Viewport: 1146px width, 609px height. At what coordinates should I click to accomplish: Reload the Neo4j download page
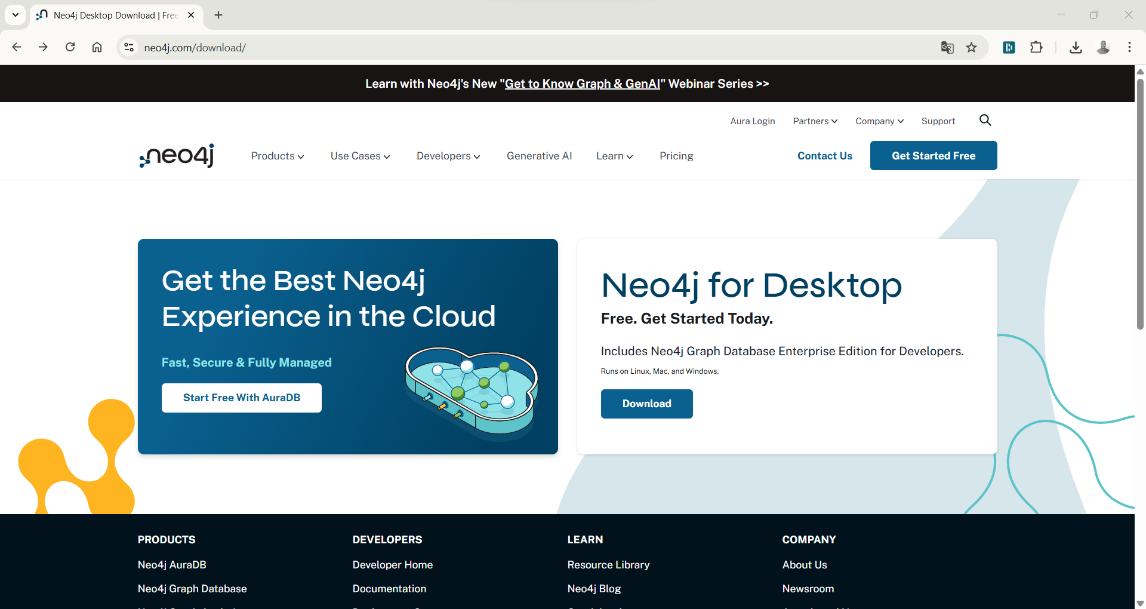click(70, 47)
